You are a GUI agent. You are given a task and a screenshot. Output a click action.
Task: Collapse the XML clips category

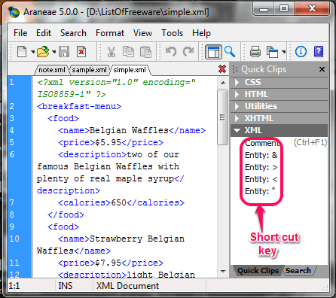(279, 130)
